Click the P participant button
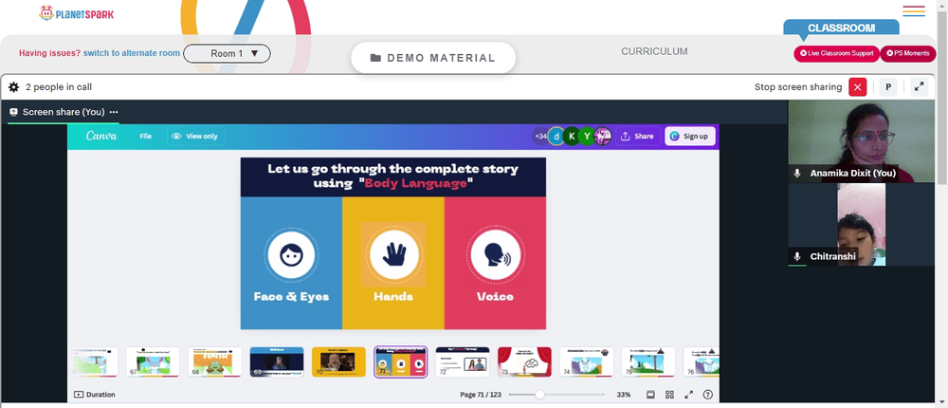 [x=888, y=86]
